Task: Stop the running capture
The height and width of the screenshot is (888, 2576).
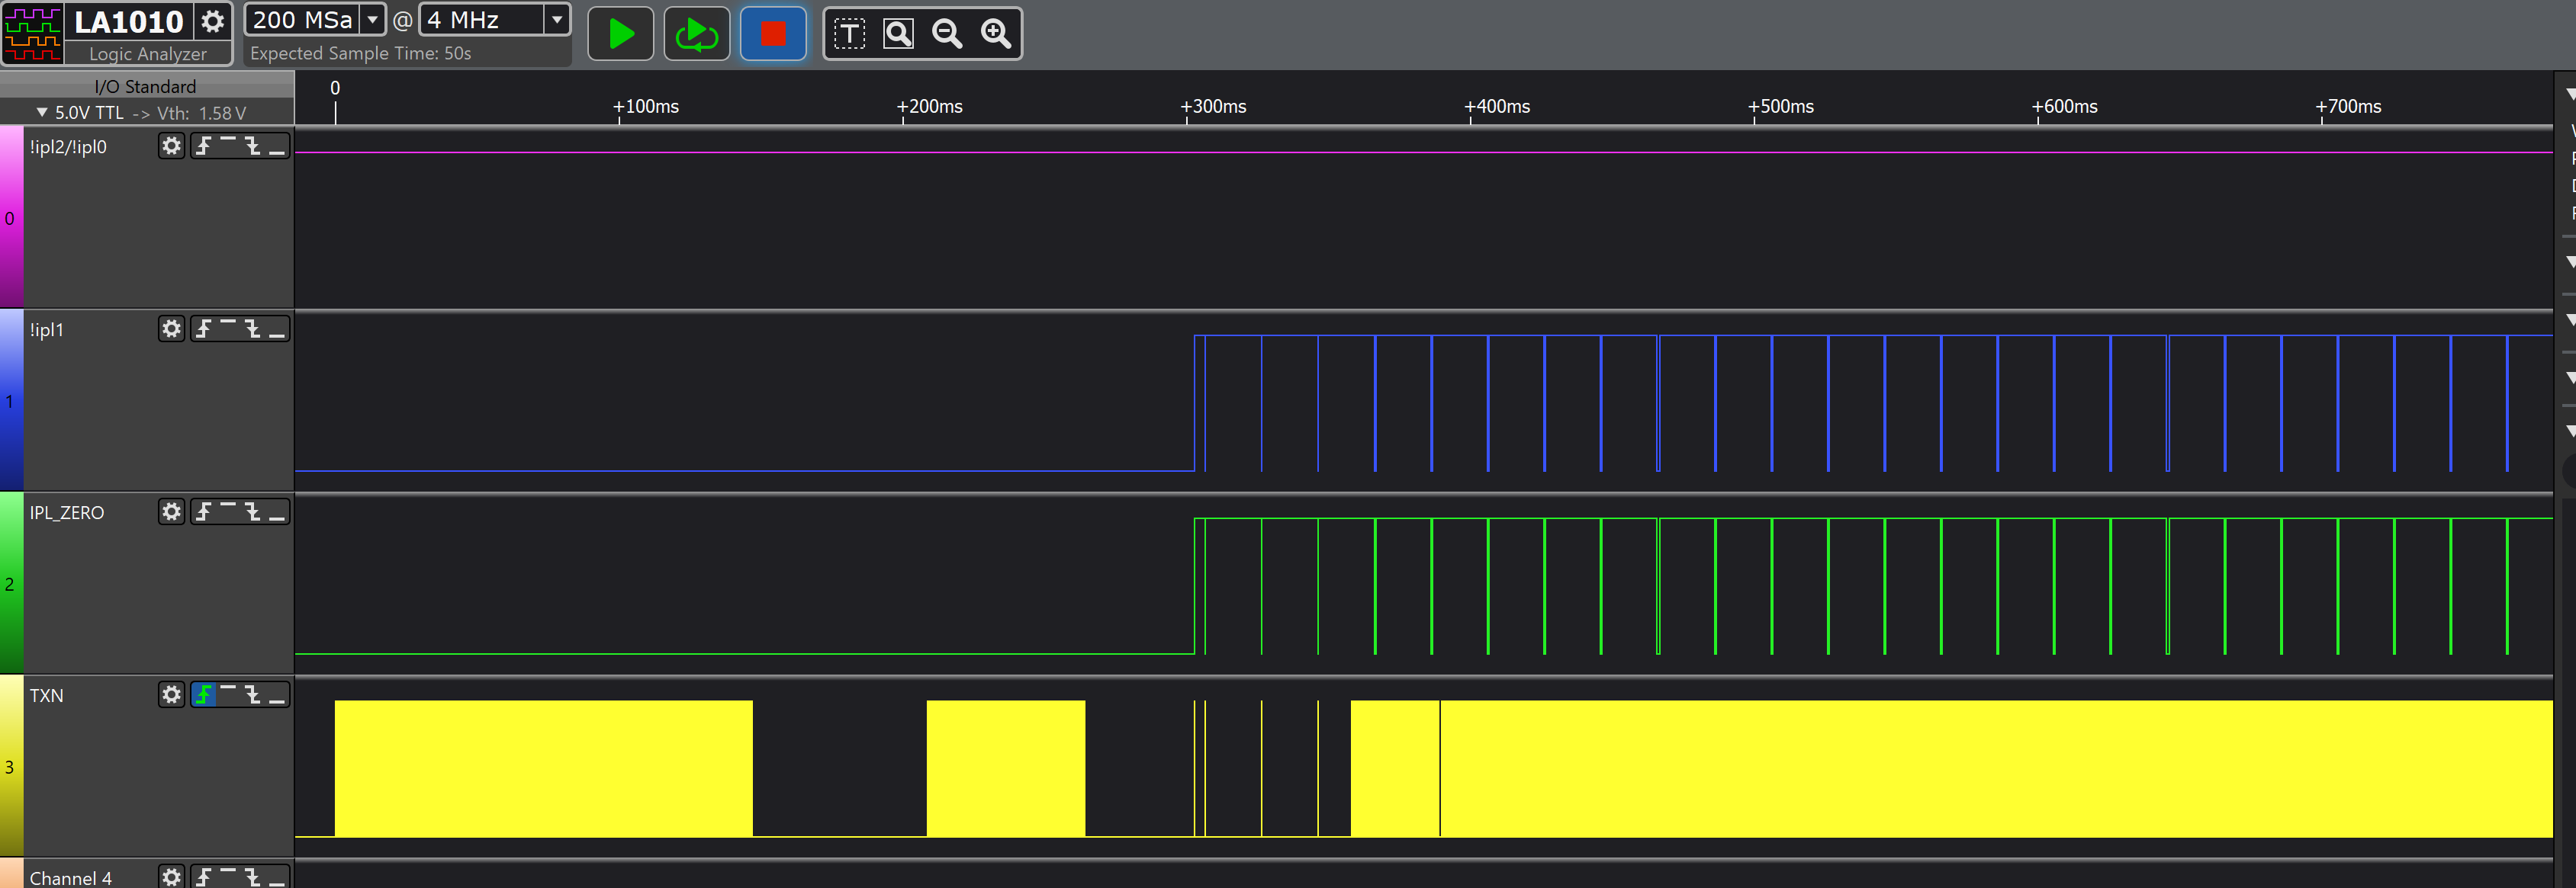Action: [x=773, y=34]
